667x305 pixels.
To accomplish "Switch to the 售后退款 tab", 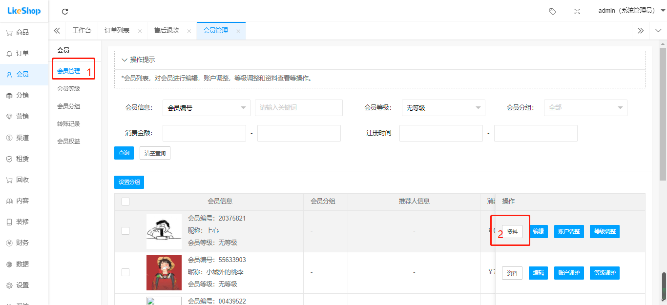I will pos(167,31).
